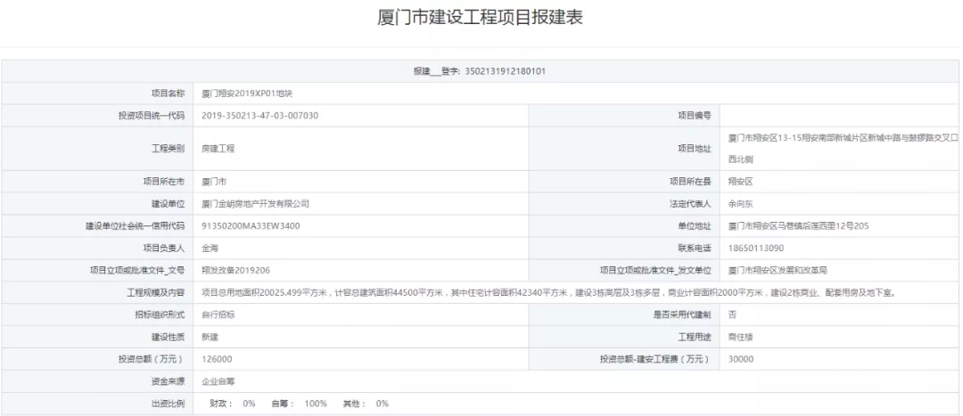Click the '项目地址' label
The height and width of the screenshot is (416, 963).
(x=695, y=149)
